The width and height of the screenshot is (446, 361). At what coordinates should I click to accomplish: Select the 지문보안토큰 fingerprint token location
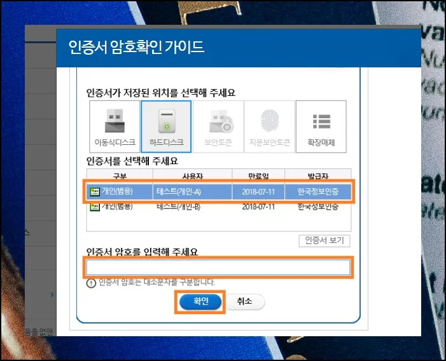coord(270,126)
